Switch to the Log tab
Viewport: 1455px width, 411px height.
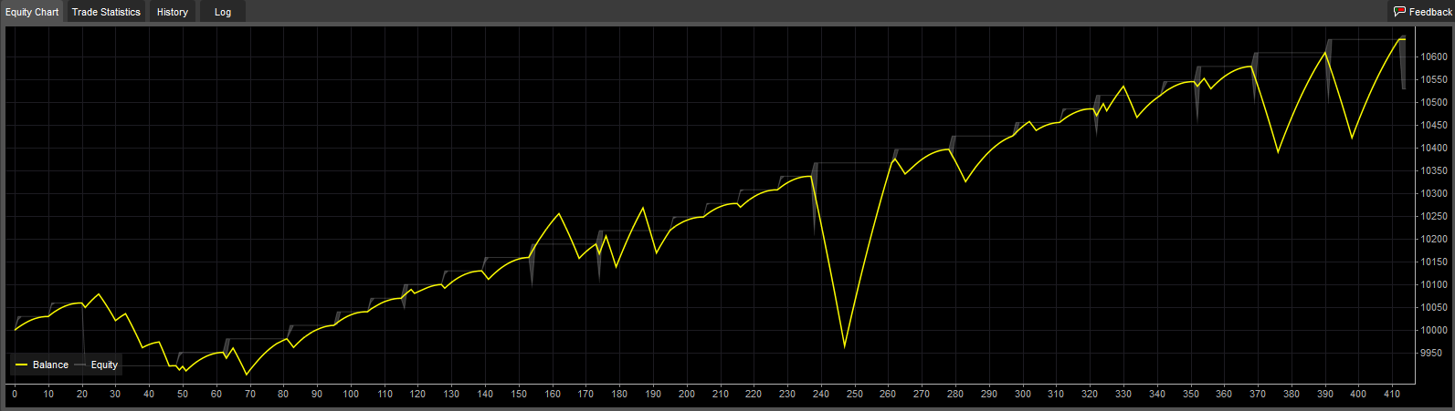pos(223,12)
